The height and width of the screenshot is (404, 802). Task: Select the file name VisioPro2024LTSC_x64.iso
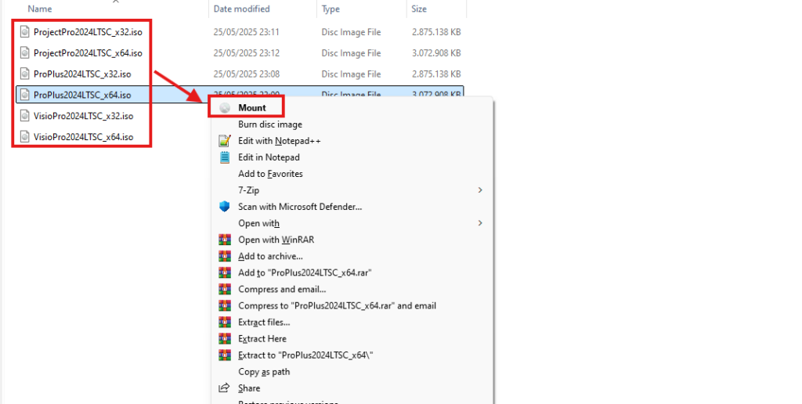click(x=83, y=136)
